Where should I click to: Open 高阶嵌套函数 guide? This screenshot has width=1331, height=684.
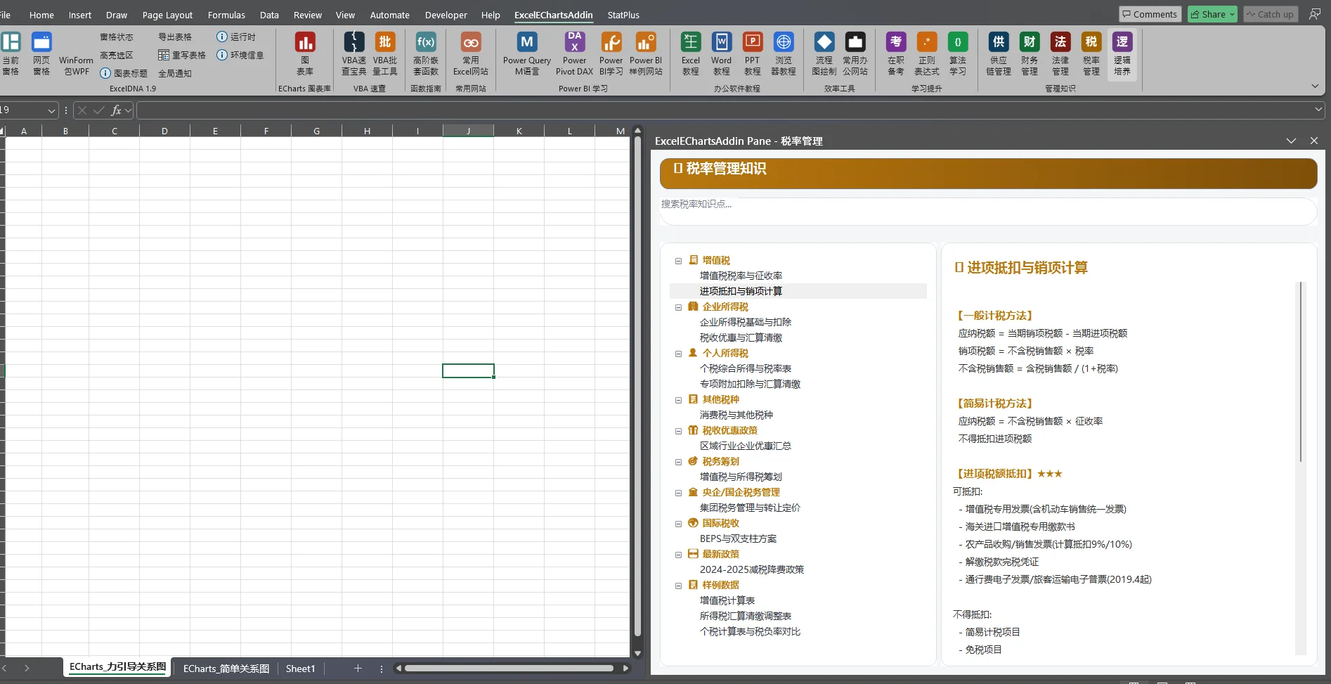click(x=425, y=53)
